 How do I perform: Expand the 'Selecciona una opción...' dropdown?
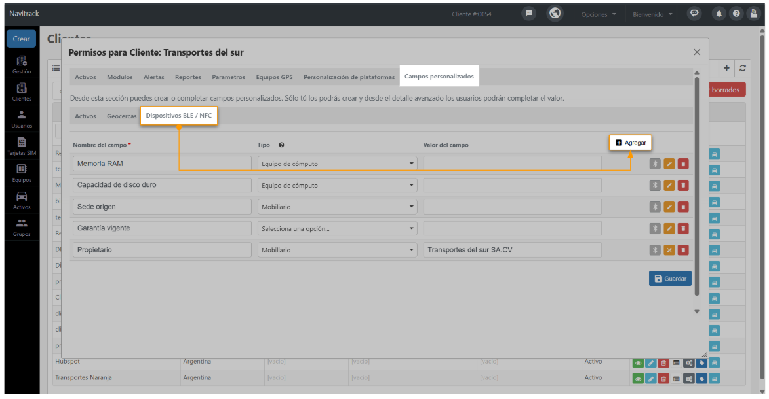click(338, 228)
